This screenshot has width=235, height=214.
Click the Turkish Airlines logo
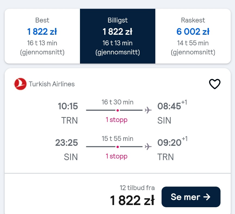(20, 84)
